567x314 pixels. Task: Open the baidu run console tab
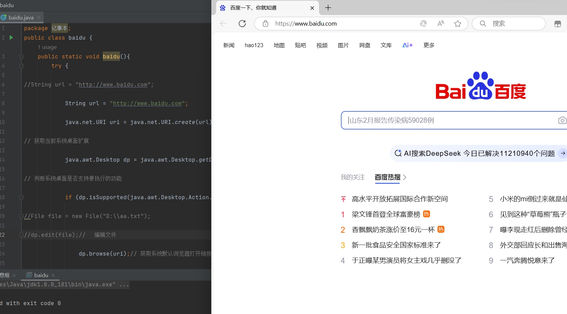(40, 275)
